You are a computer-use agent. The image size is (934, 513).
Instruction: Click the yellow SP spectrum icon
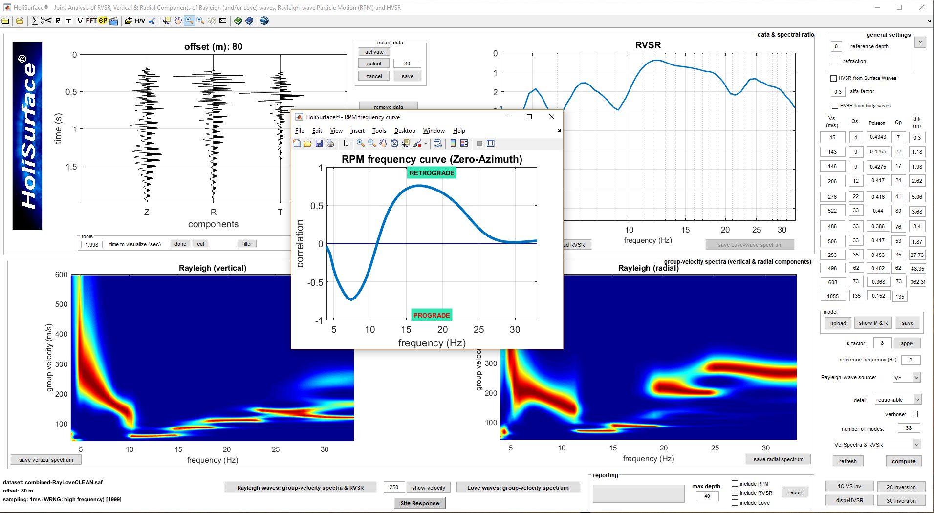point(103,21)
